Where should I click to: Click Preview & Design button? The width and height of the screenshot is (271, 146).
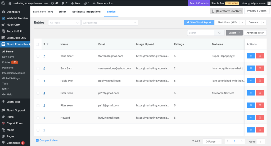click(257, 11)
